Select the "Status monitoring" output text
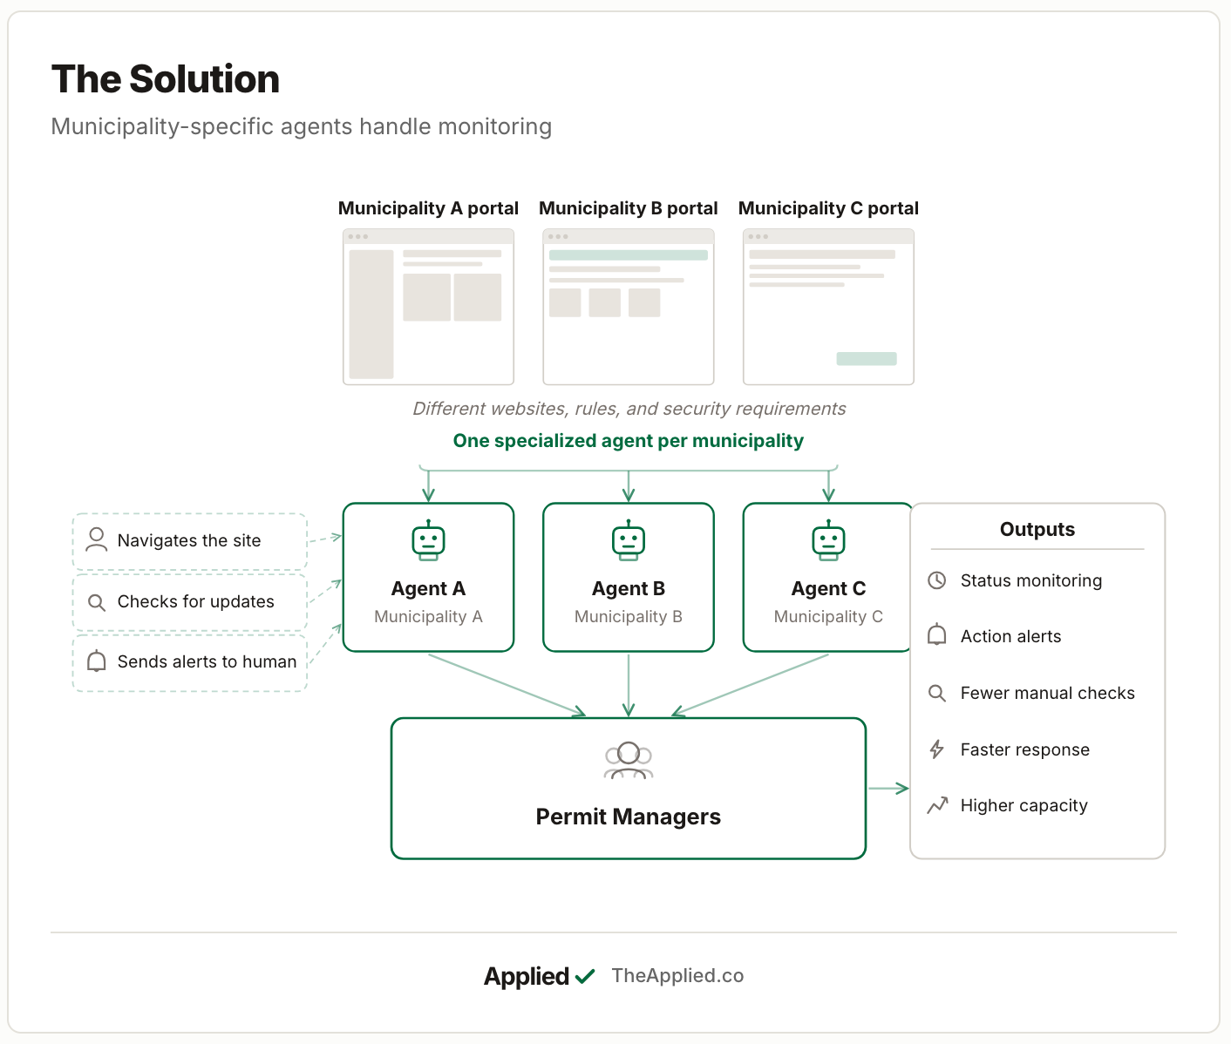 [x=1031, y=580]
